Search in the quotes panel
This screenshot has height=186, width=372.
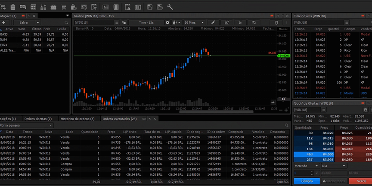[x=66, y=22]
